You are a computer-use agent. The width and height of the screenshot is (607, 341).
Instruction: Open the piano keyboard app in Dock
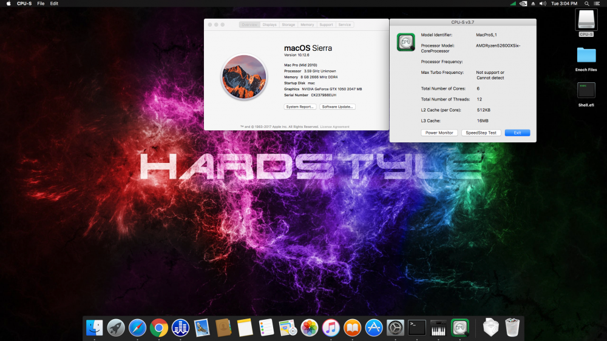coord(438,328)
